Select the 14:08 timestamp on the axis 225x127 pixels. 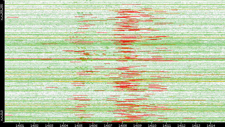(122, 125)
